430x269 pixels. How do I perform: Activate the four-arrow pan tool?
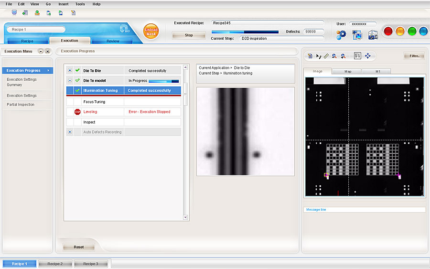click(x=368, y=56)
